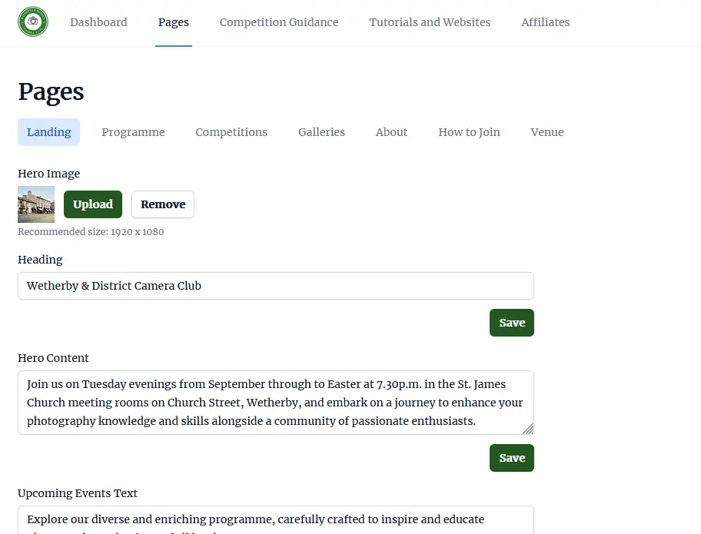
Task: Click the hero image thumbnail
Action: click(x=36, y=204)
